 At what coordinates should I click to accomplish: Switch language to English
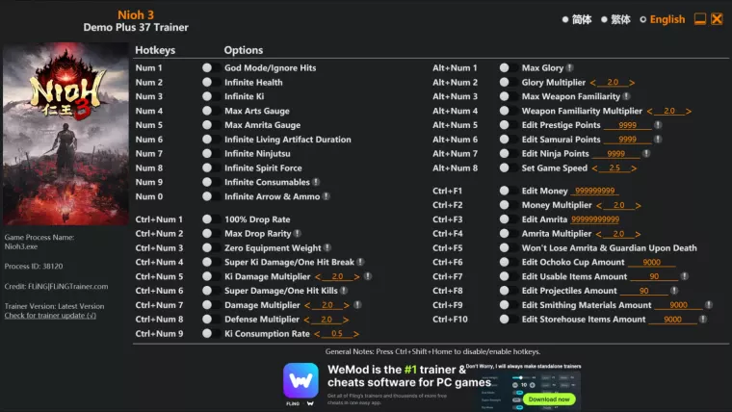point(661,19)
